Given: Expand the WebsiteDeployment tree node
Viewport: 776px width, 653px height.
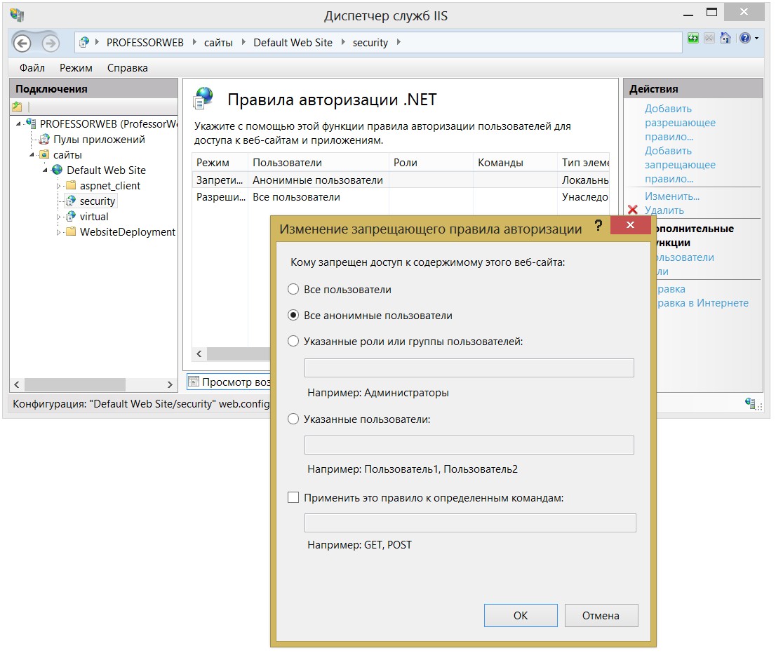Looking at the screenshot, I should [58, 232].
